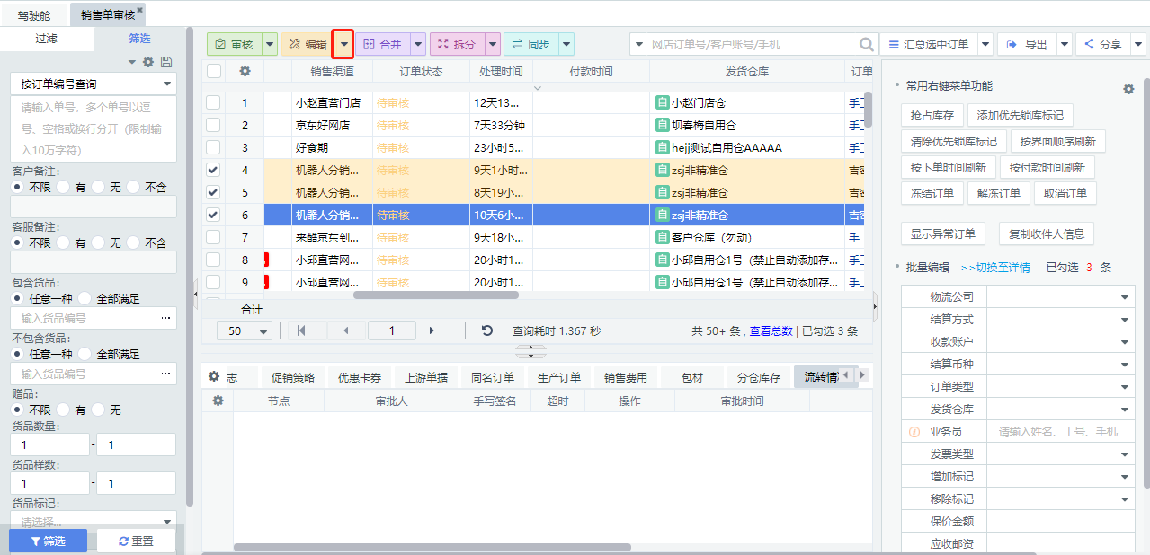Click the 抢占库存 button
The width and height of the screenshot is (1150, 555).
tap(932, 115)
